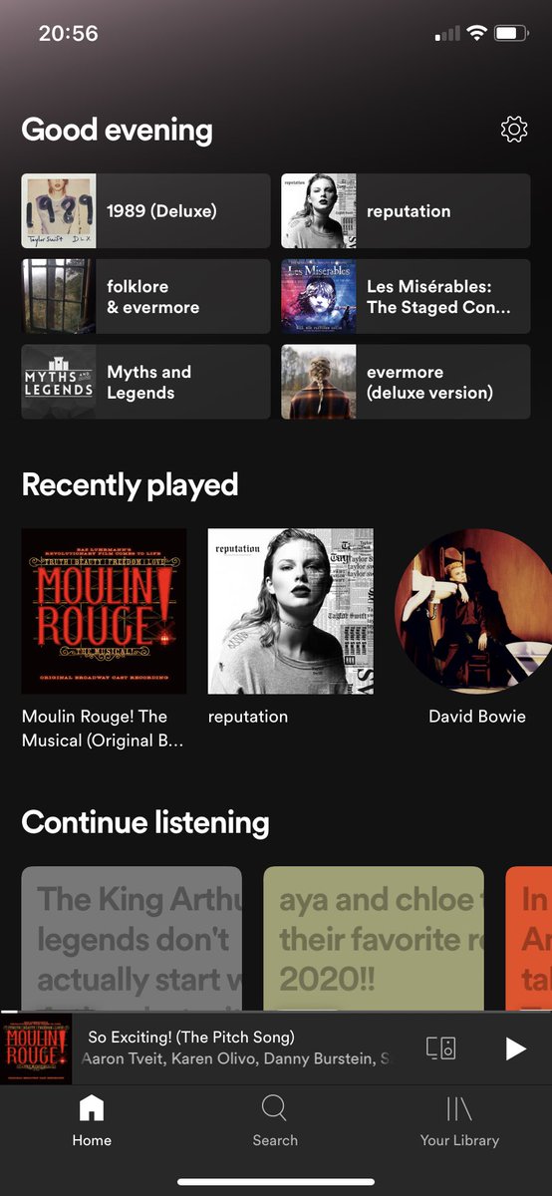Open the aya and chloe episode card
The width and height of the screenshot is (552, 1196).
[x=374, y=939]
